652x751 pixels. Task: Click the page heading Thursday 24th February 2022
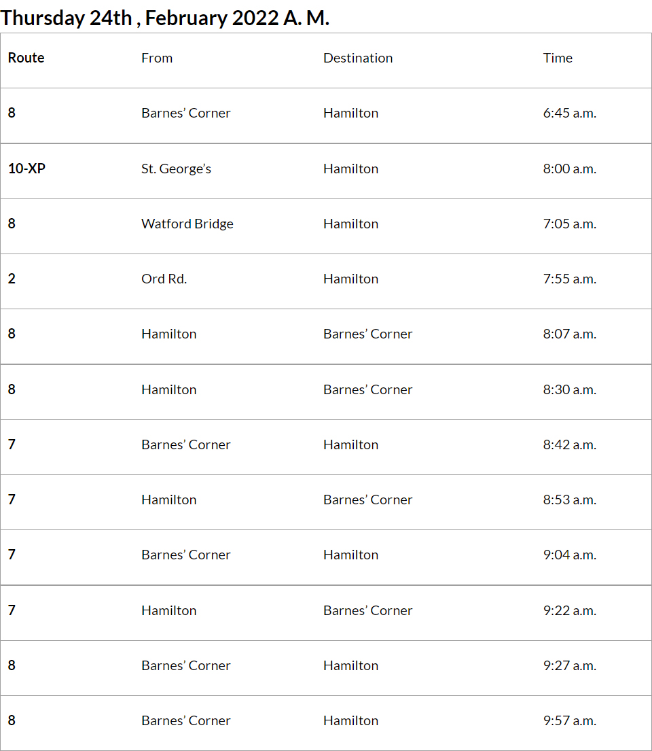click(x=165, y=18)
